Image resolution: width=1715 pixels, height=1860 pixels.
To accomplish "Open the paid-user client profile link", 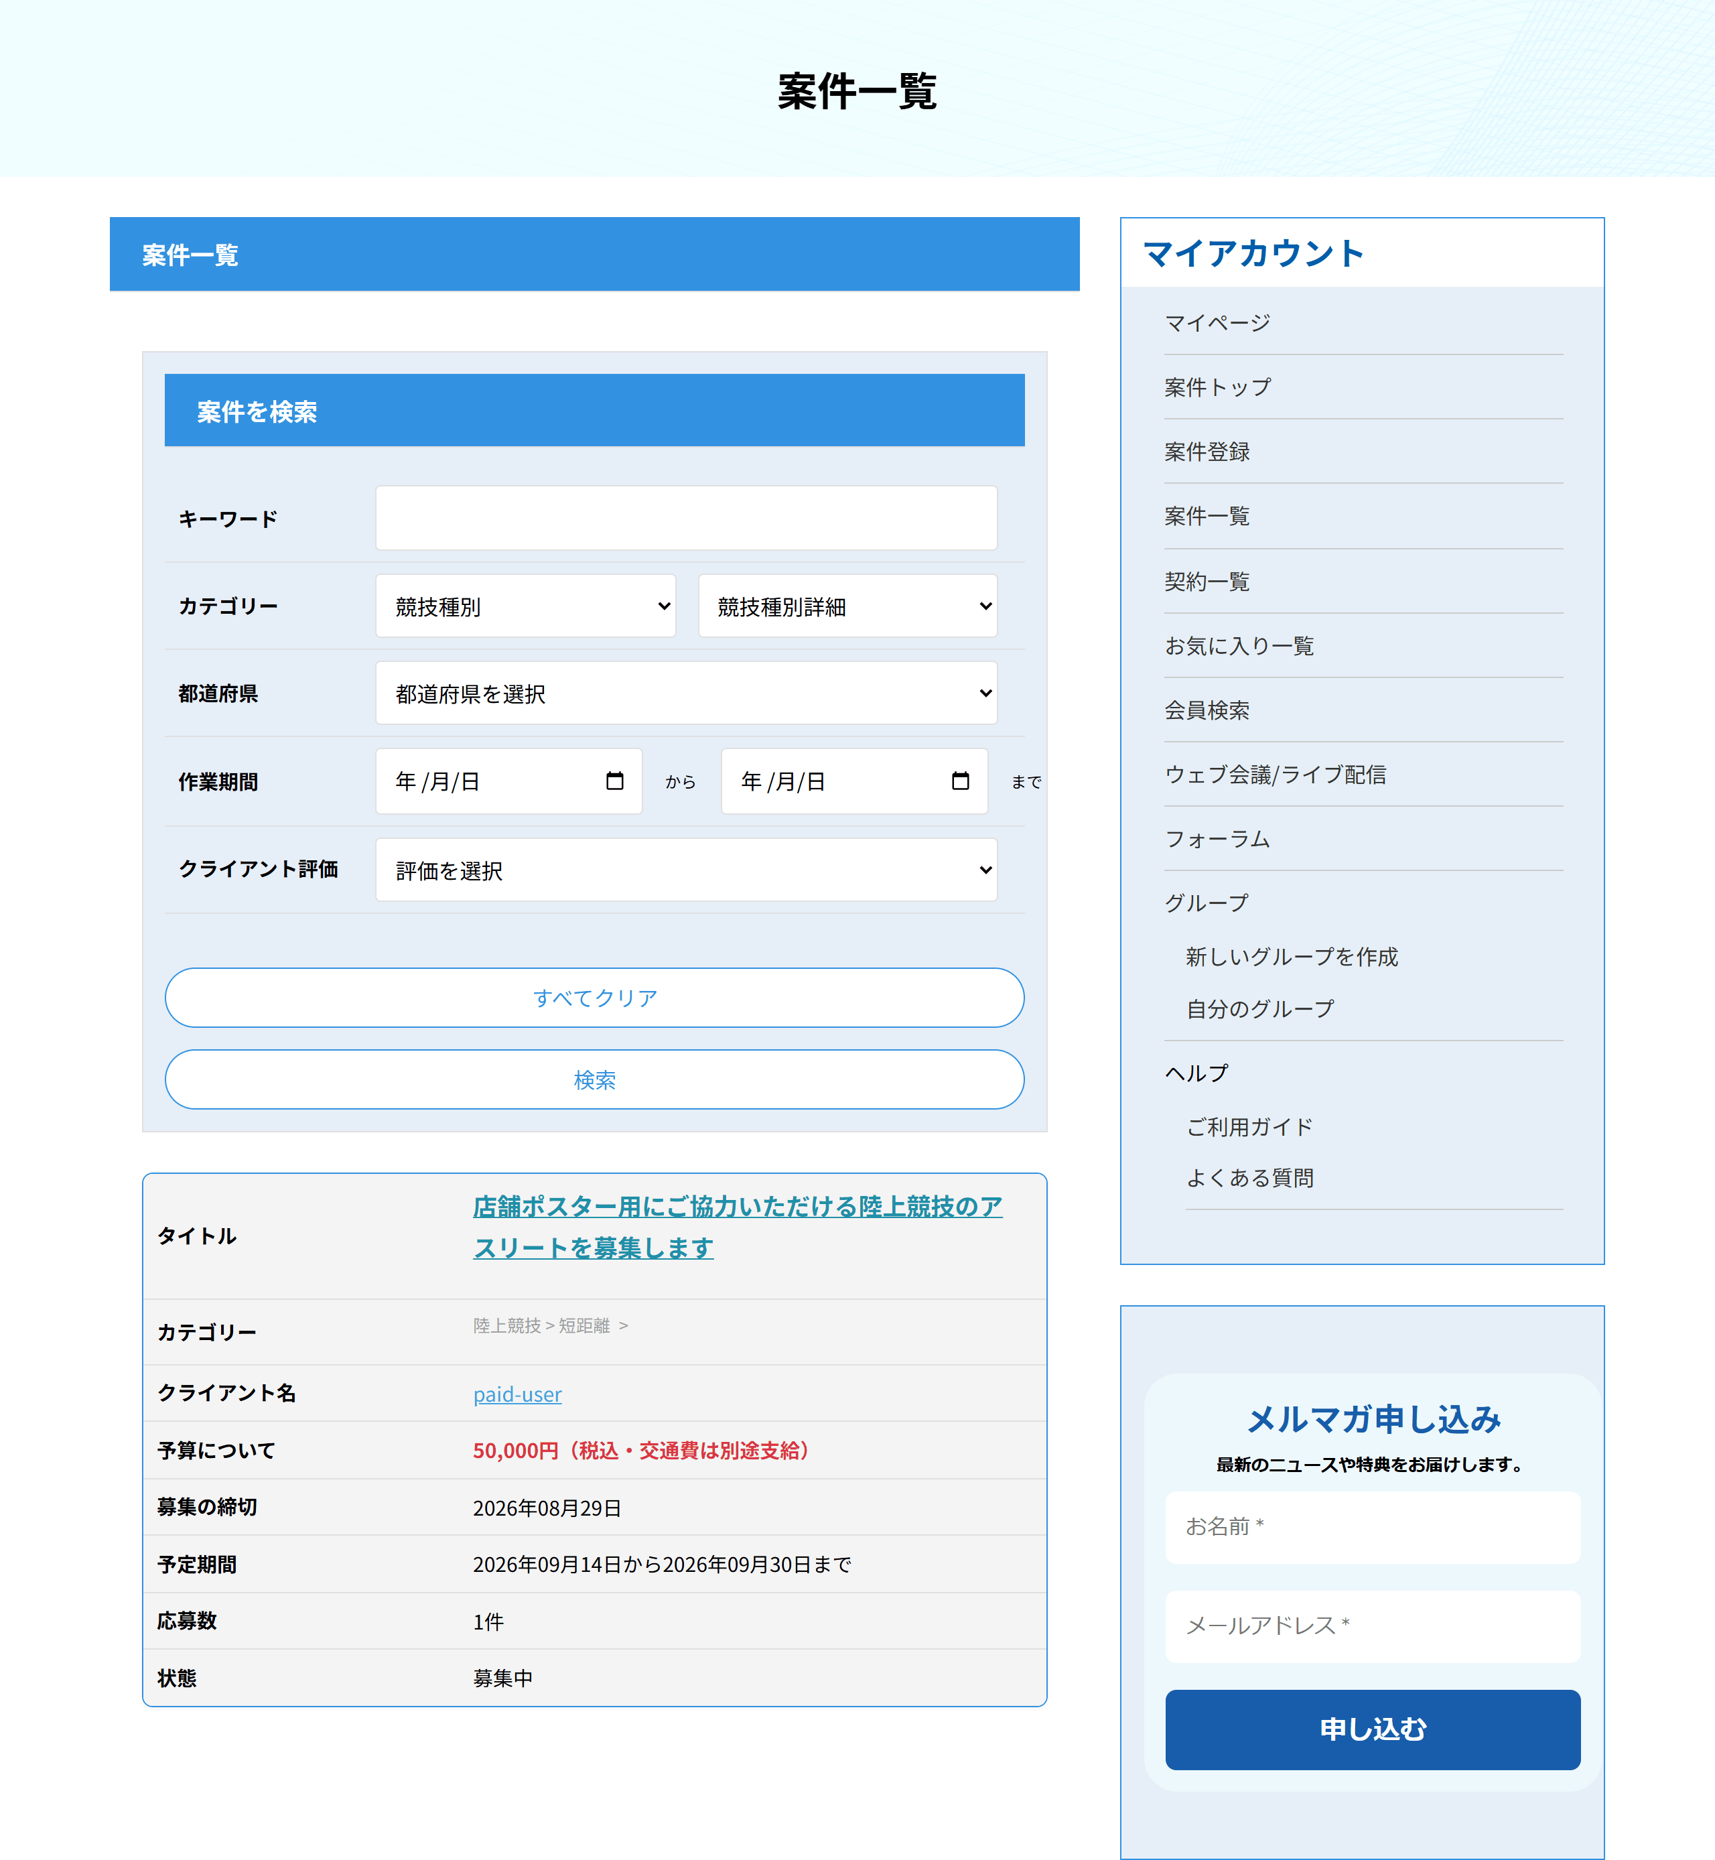I will (517, 1394).
